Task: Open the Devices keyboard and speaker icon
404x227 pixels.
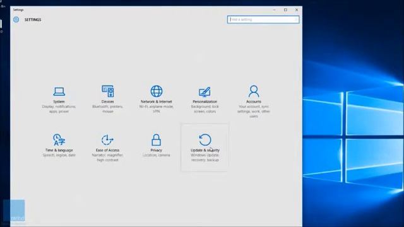Action: [108, 91]
